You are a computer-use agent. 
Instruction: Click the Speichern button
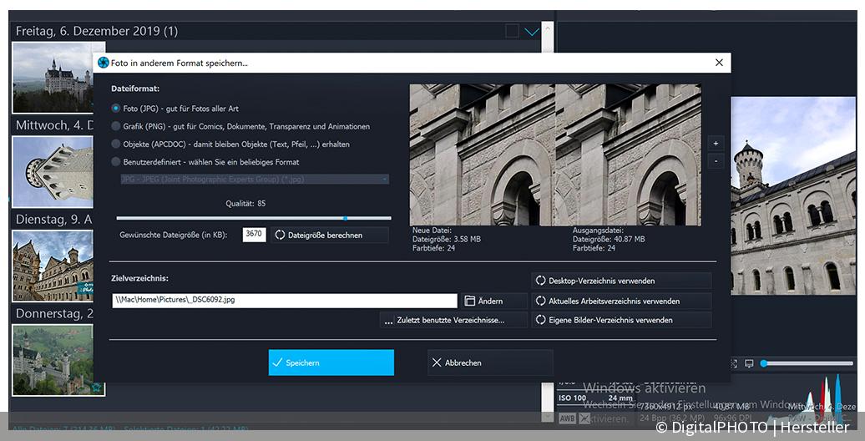pos(331,362)
